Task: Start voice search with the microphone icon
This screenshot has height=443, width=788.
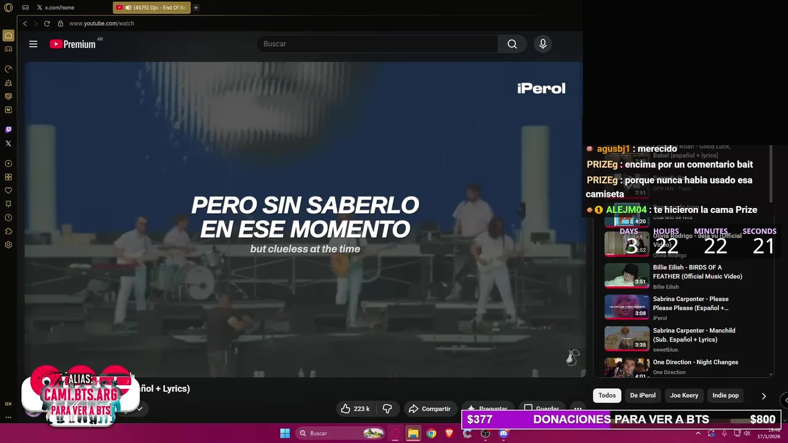Action: pyautogui.click(x=542, y=44)
